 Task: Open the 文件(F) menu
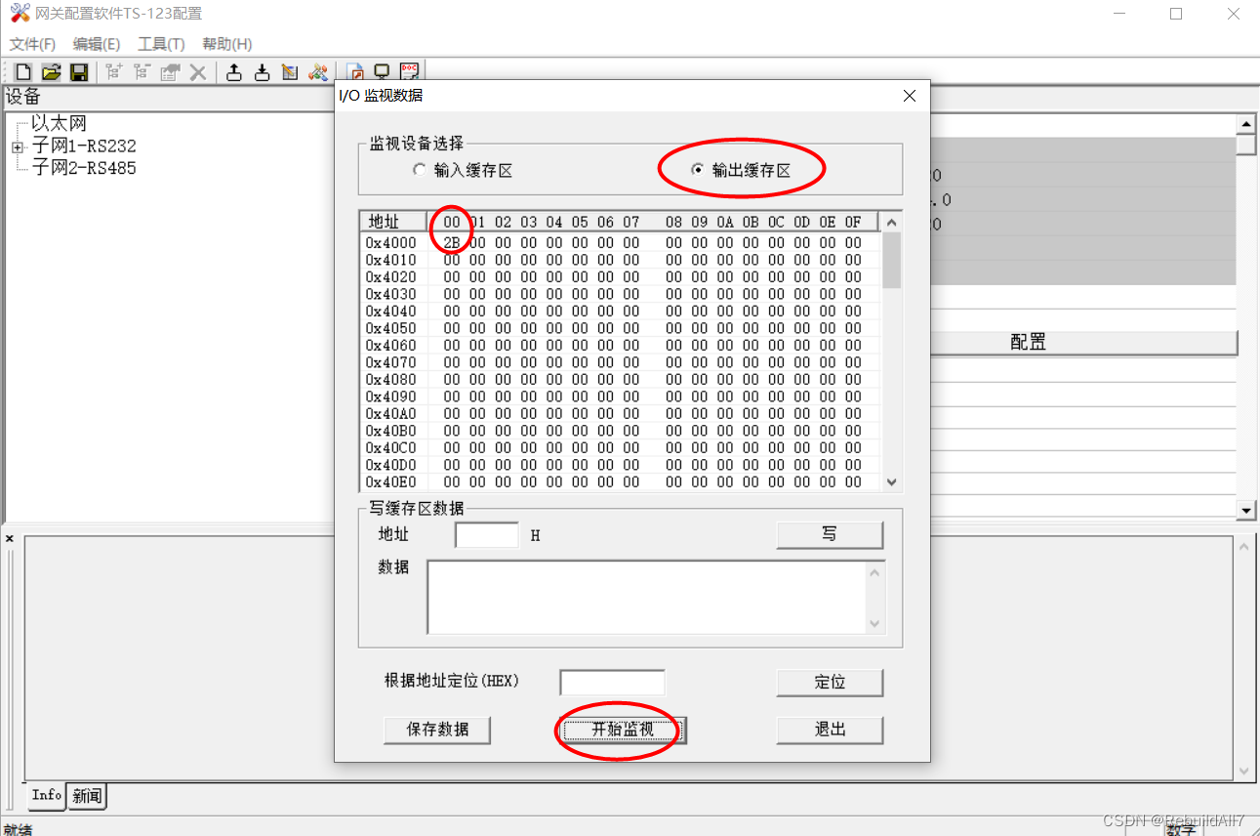(32, 44)
